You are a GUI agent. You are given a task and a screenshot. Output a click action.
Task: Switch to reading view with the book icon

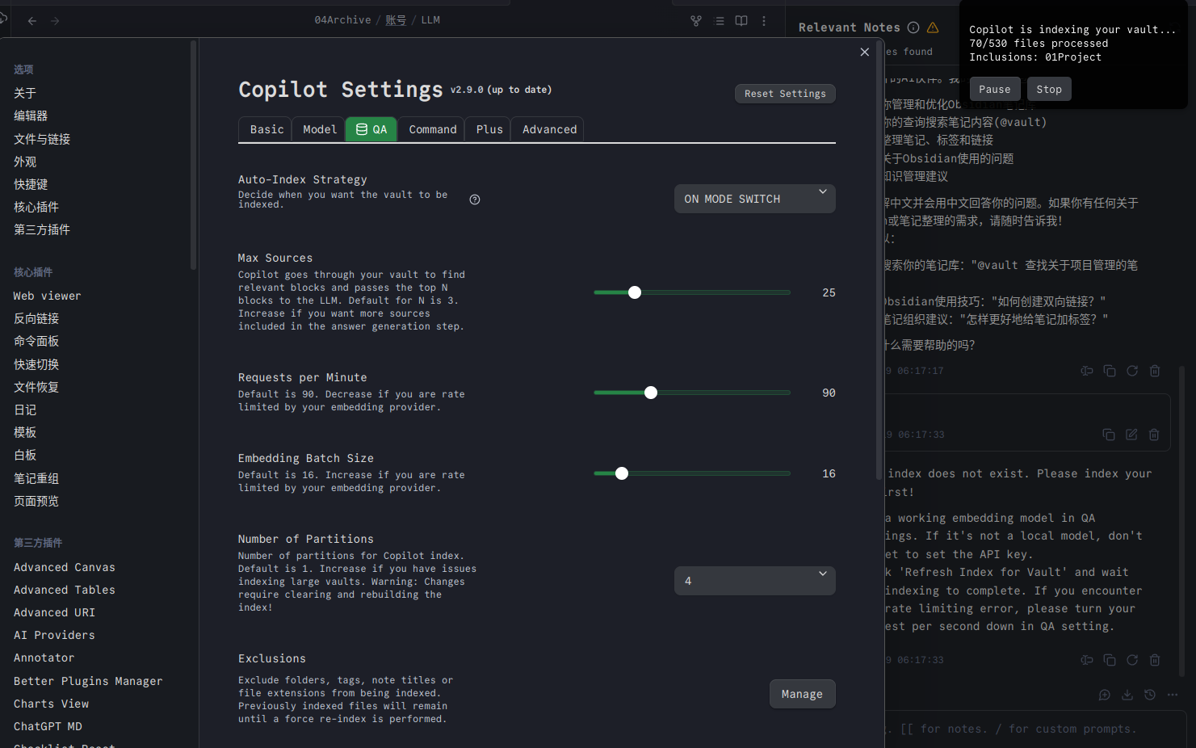[741, 21]
